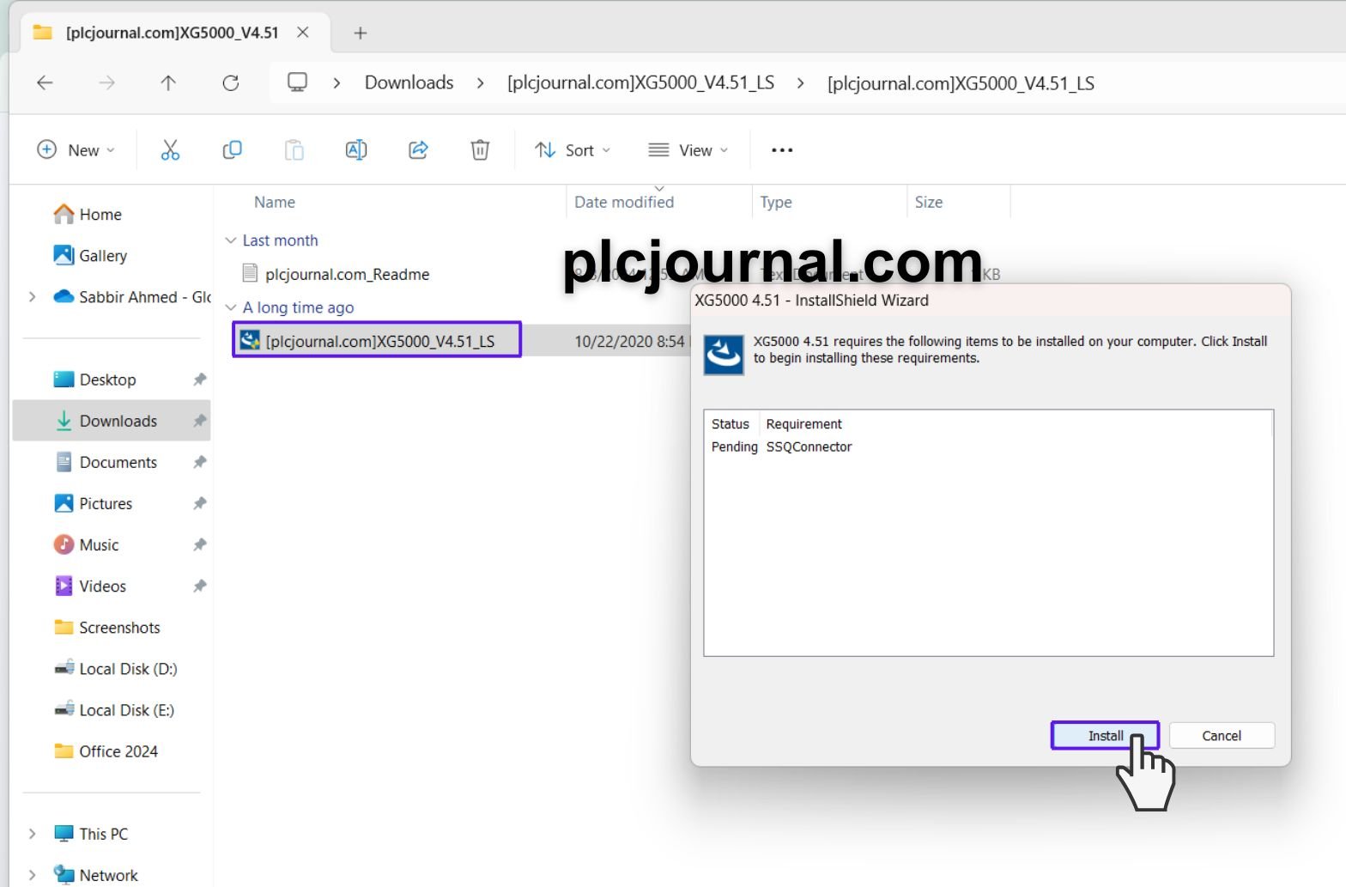Unpin Music using its pin icon
Viewport: 1346px width, 887px height.
click(199, 544)
